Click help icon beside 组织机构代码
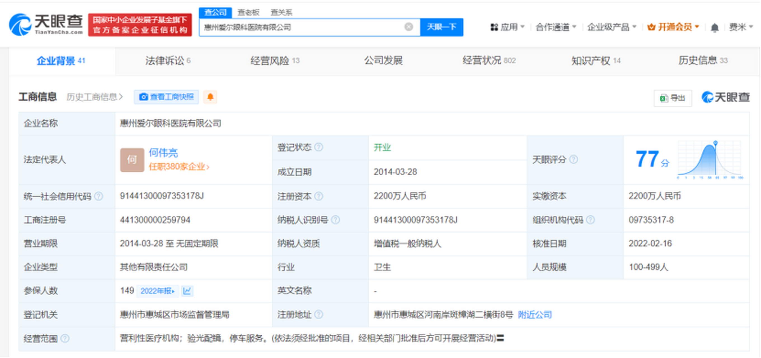761x358 pixels. (x=590, y=220)
